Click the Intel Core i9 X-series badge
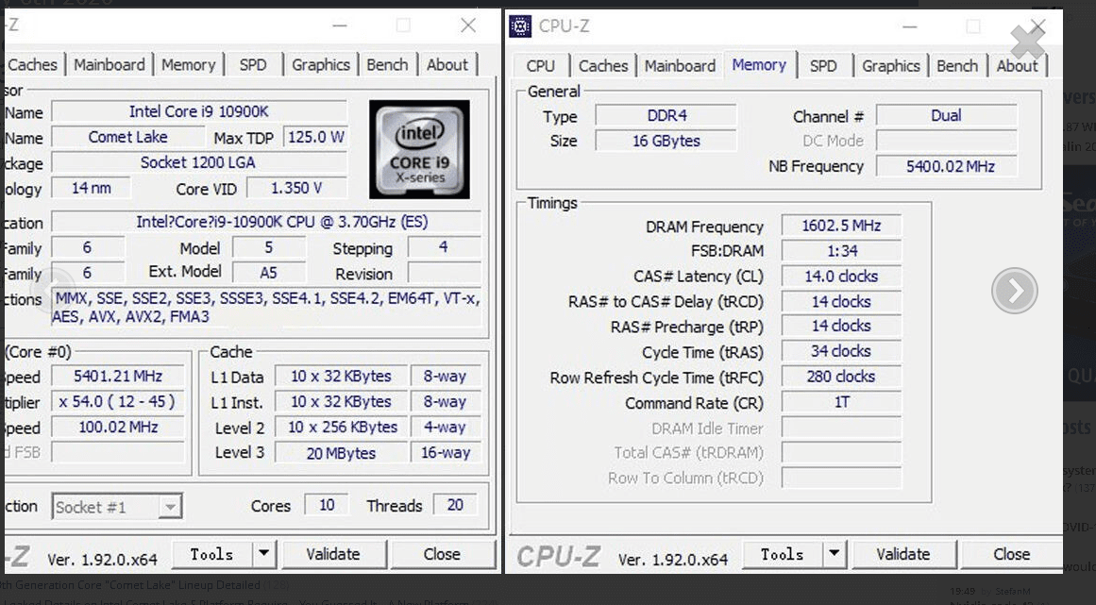 click(418, 149)
